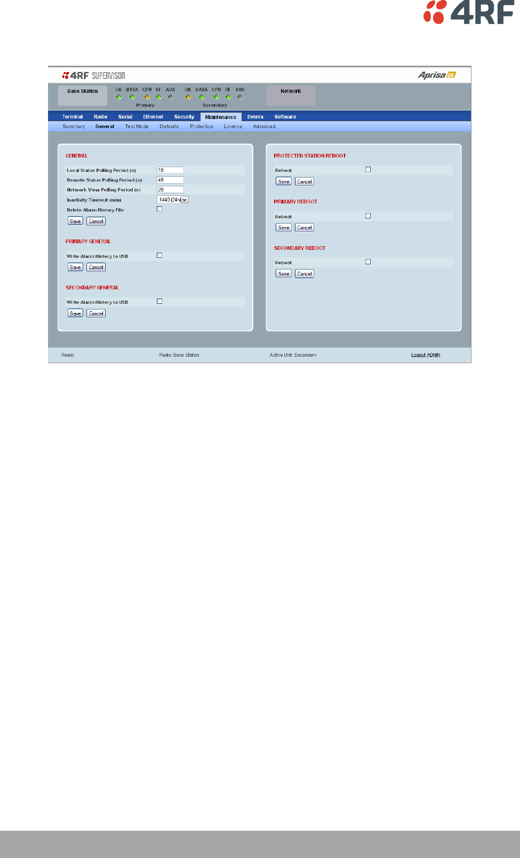Open the Protection submenu

pos(202,127)
